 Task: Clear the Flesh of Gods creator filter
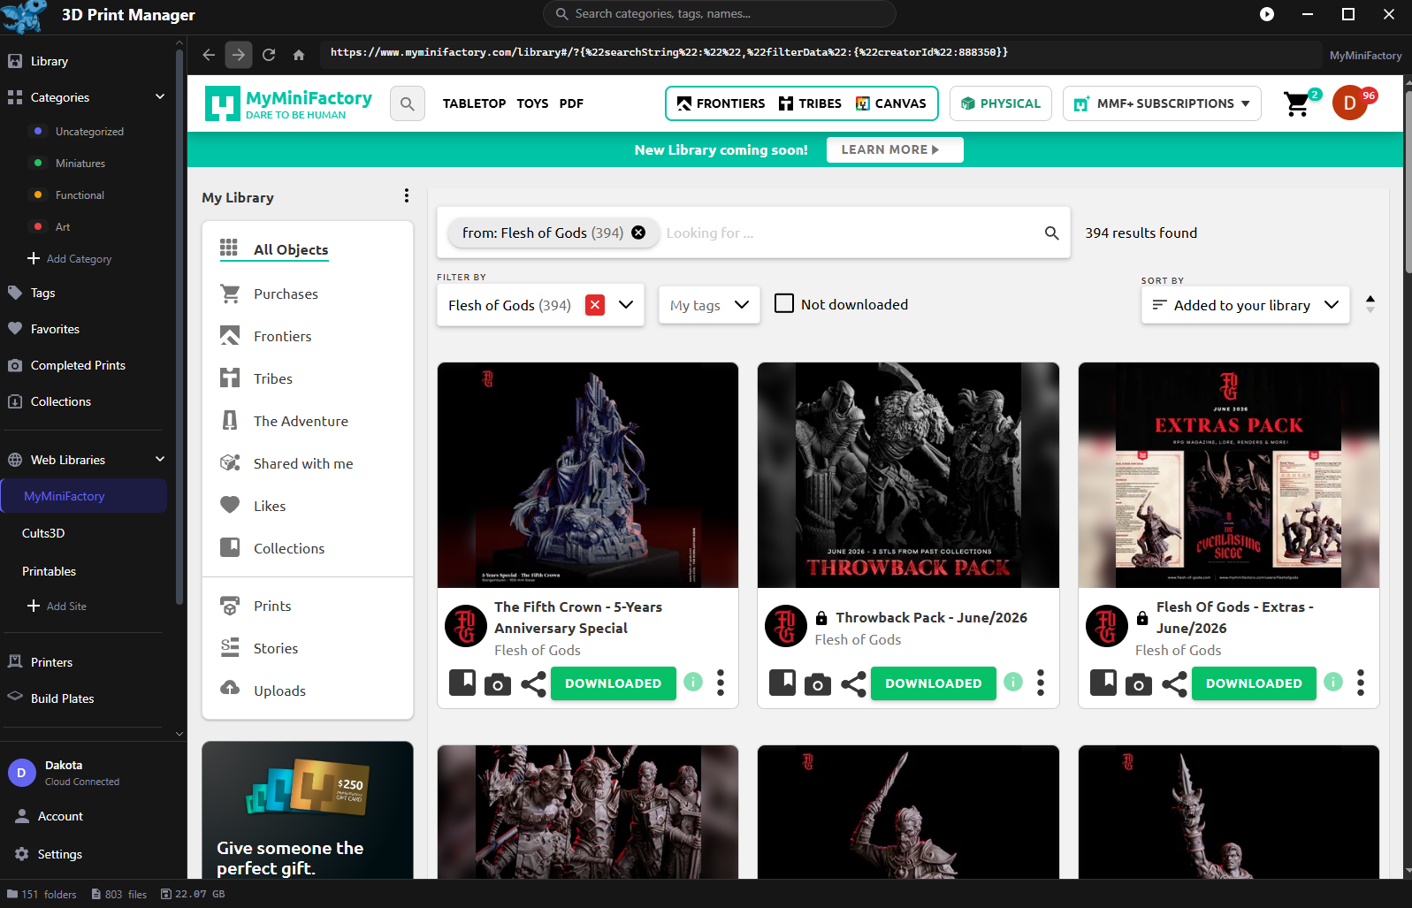(595, 304)
